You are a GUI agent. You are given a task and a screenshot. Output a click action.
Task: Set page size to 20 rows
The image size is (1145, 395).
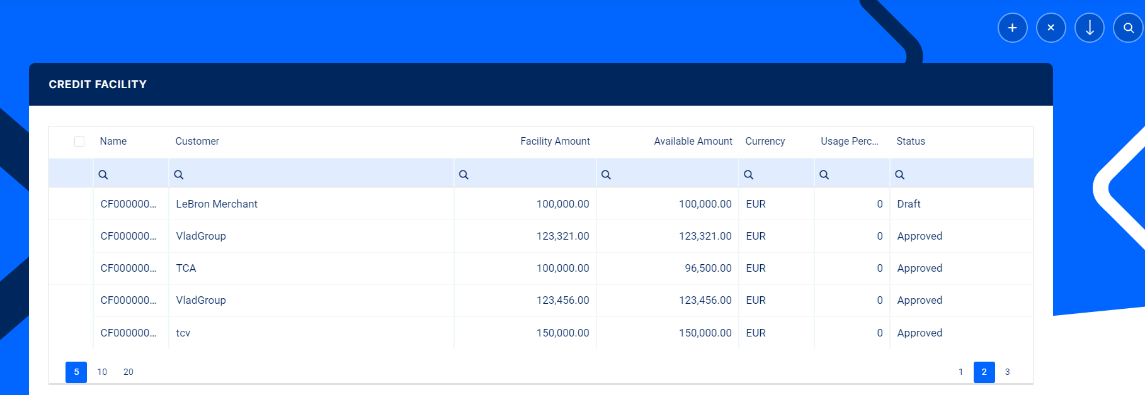point(128,372)
